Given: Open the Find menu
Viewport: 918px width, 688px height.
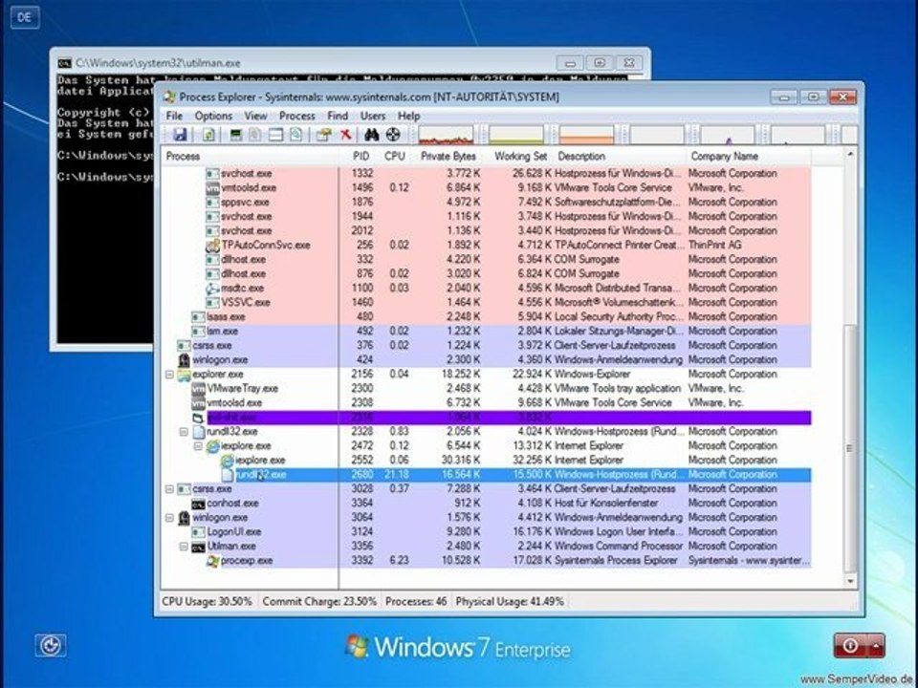Looking at the screenshot, I should tap(338, 116).
